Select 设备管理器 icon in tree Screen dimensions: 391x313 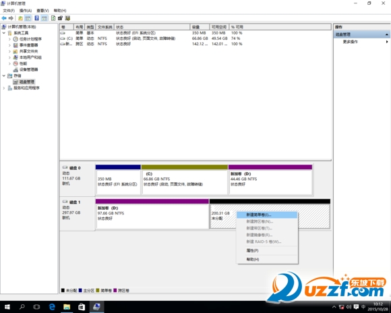(x=16, y=69)
